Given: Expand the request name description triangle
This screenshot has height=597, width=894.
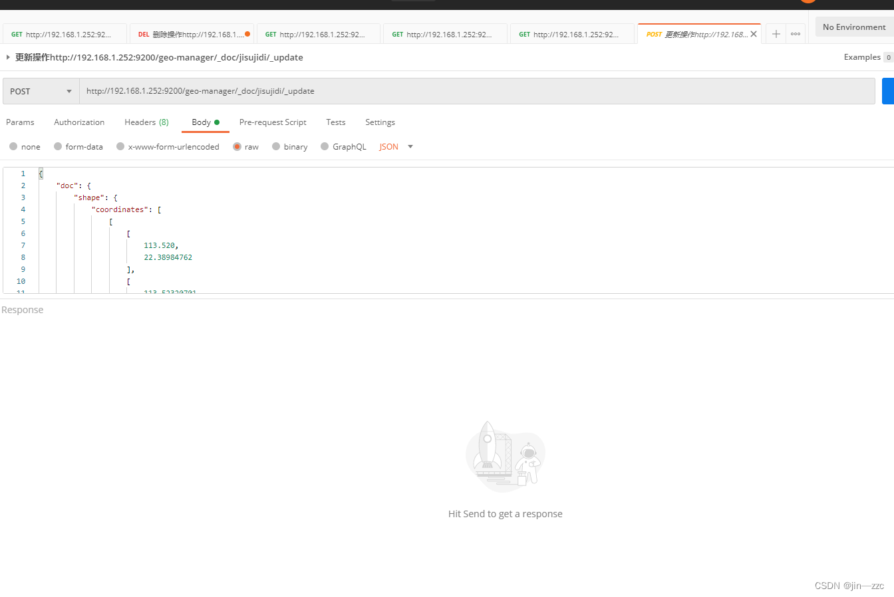Looking at the screenshot, I should point(8,57).
